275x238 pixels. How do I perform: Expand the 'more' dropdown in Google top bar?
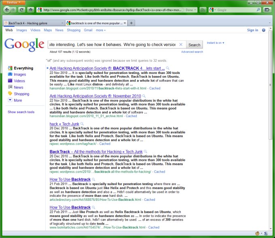pos(101,30)
